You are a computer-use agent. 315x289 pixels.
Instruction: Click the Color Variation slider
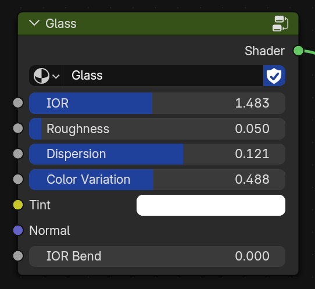[x=157, y=180]
